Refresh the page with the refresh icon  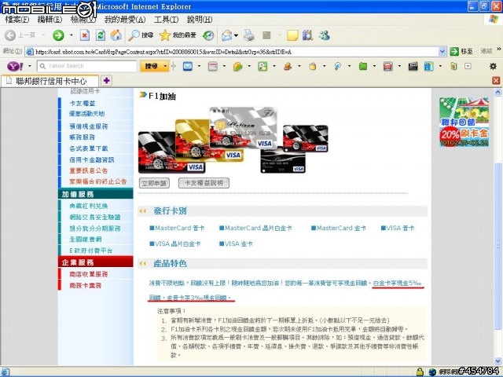point(101,35)
